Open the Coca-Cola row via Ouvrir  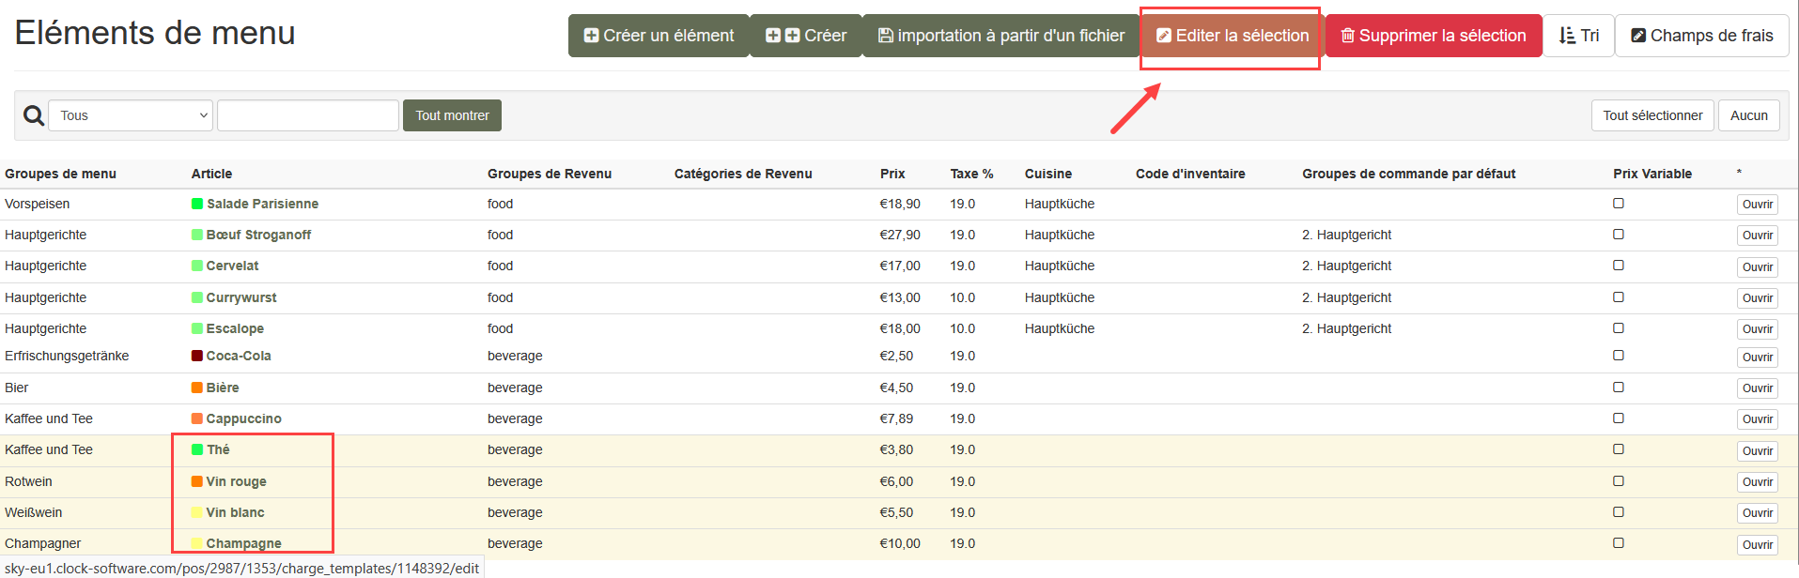[1757, 357]
